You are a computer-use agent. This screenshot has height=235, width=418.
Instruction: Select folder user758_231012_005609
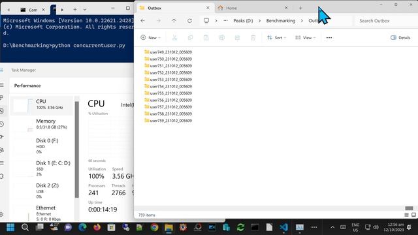(x=168, y=114)
